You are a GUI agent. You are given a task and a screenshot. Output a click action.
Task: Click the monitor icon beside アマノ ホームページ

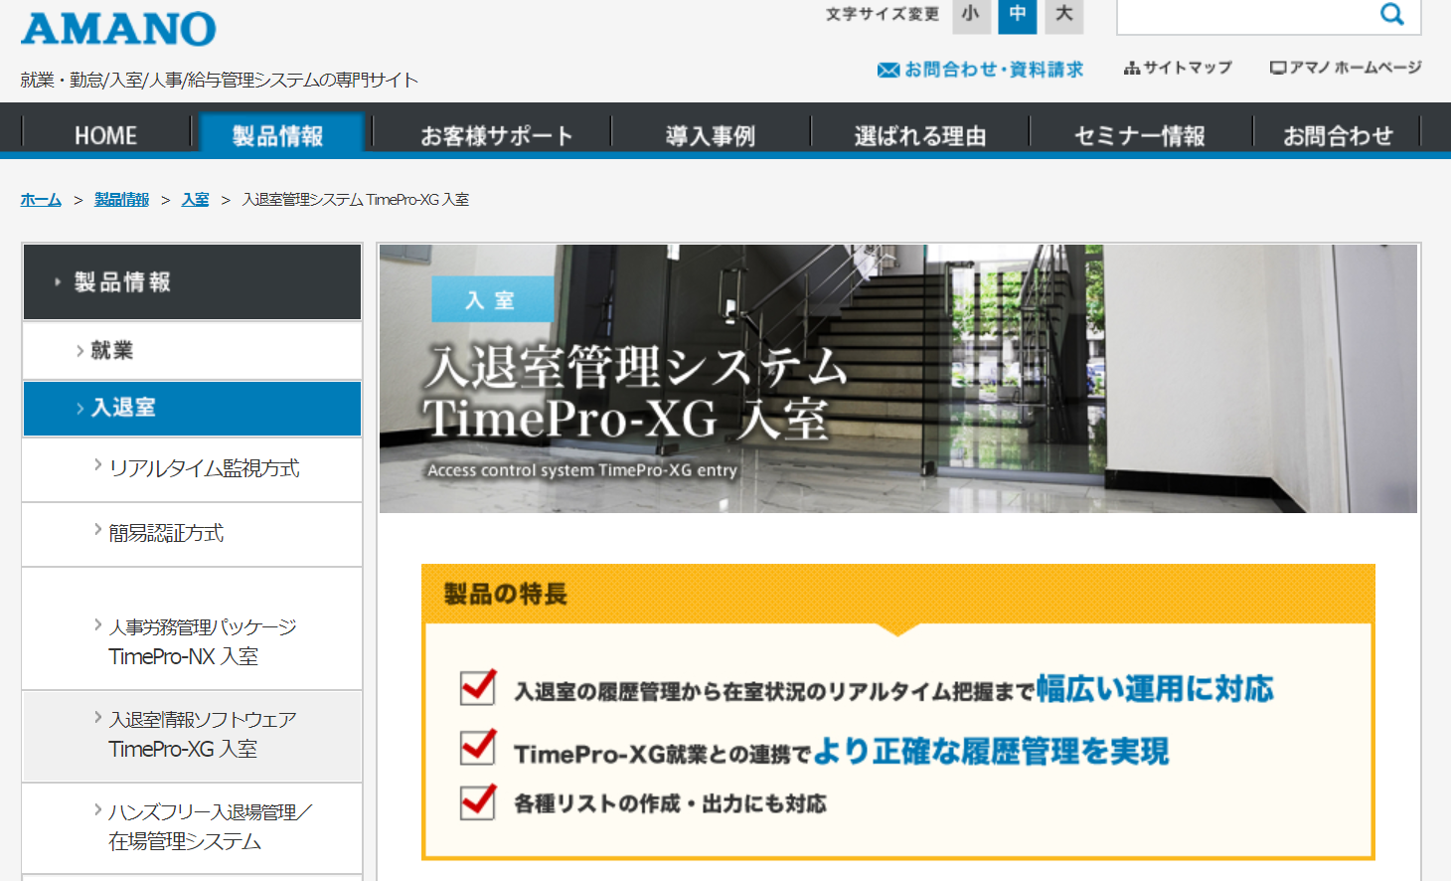click(x=1278, y=68)
